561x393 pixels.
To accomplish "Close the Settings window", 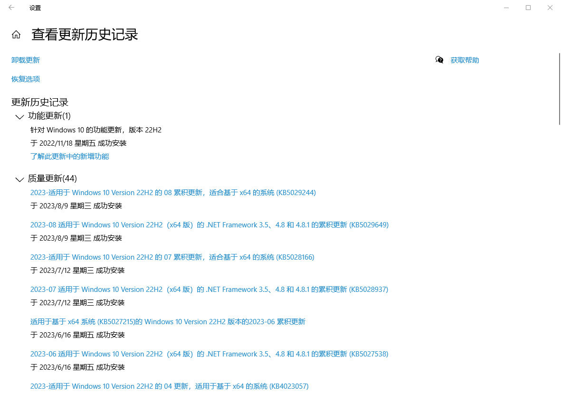I will click(550, 8).
